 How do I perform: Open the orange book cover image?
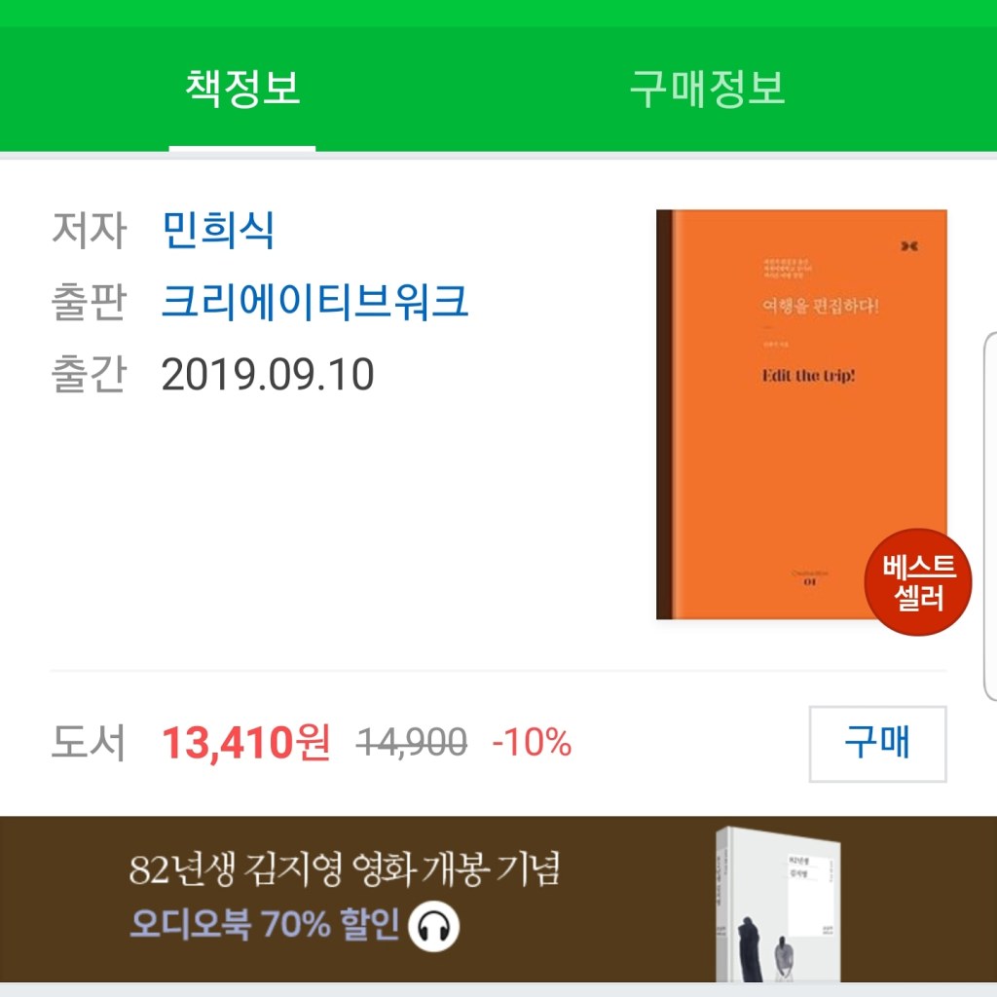[801, 414]
